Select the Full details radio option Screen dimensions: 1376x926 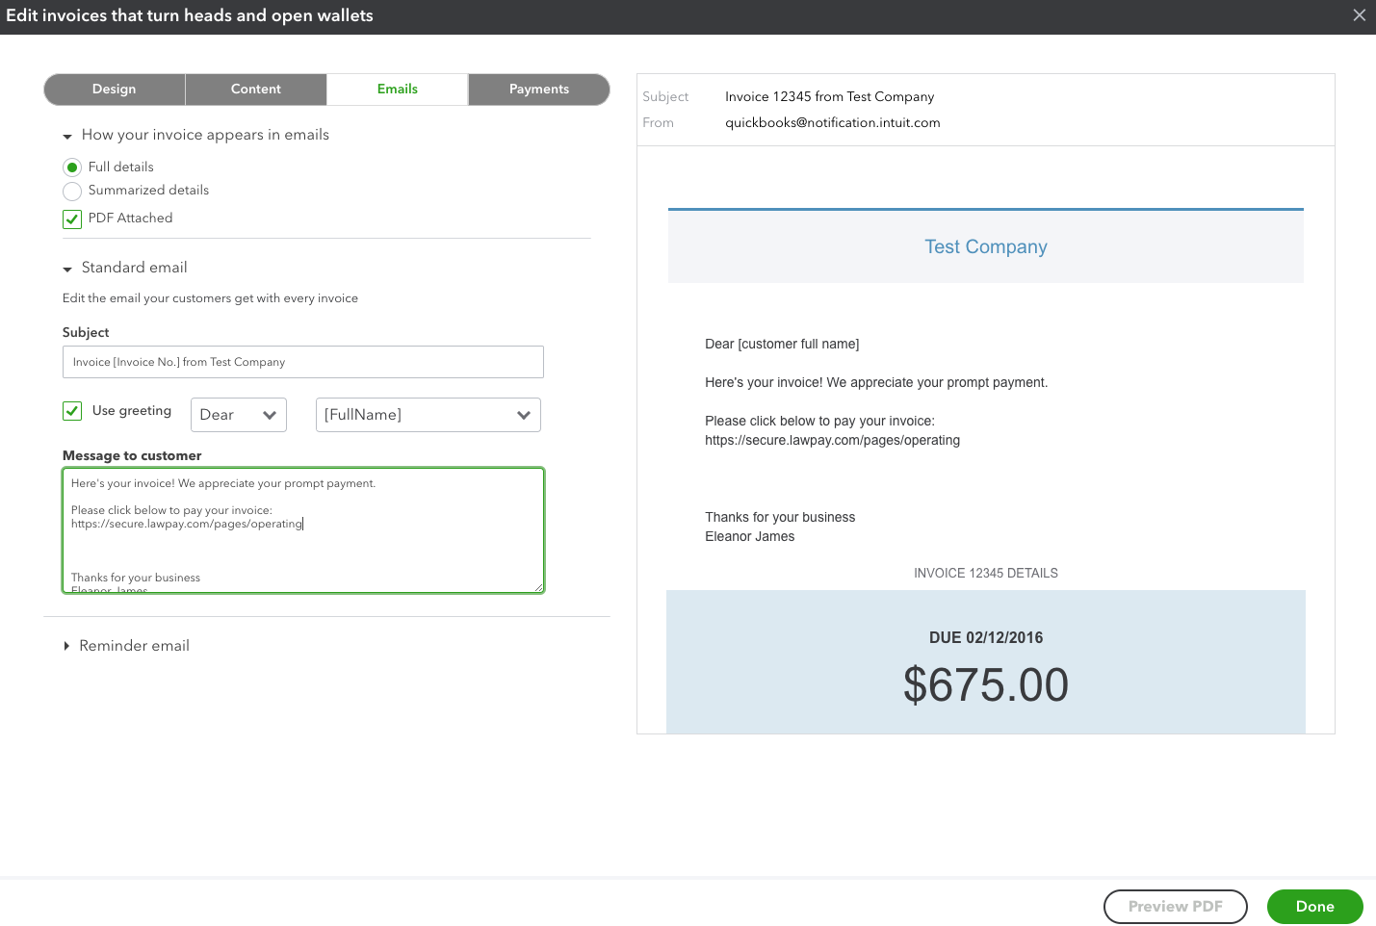(72, 167)
